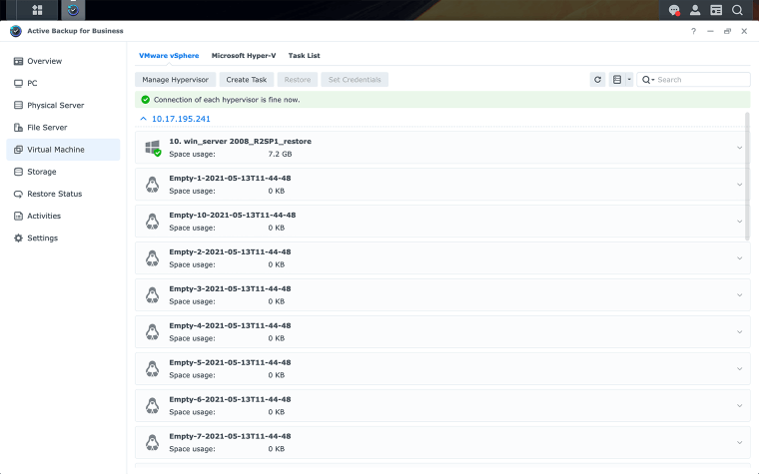760x475 pixels.
Task: Switch to the Microsoft Hyper-V tab
Action: pos(243,56)
